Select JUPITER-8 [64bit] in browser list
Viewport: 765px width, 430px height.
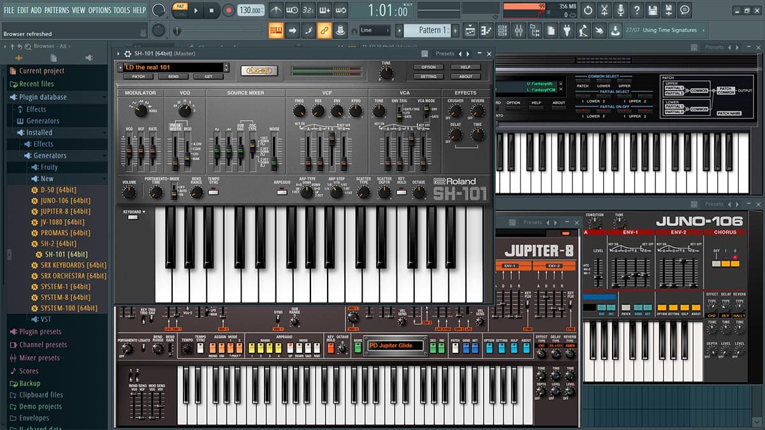66,211
